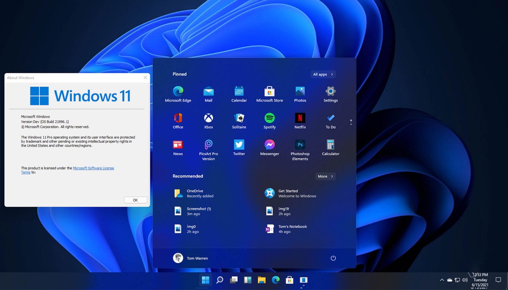
Task: Open the Spotify app
Action: [269, 121]
